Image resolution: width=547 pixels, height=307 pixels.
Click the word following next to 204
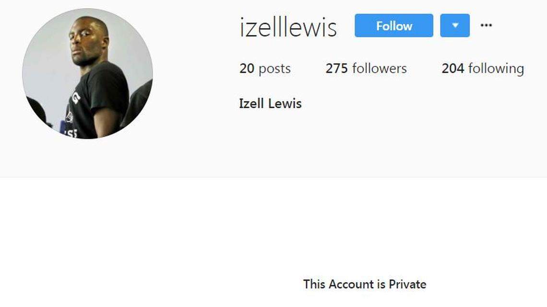[x=496, y=68]
